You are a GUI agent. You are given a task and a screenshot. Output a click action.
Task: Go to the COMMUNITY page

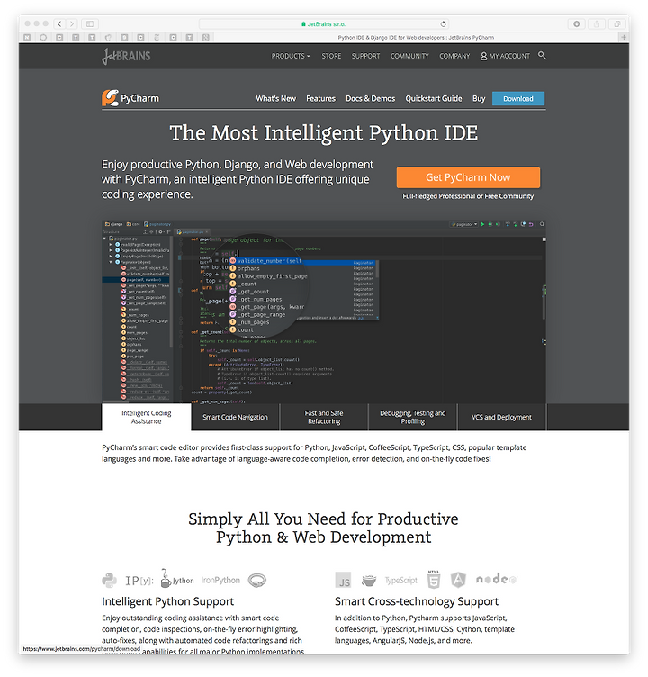[409, 56]
